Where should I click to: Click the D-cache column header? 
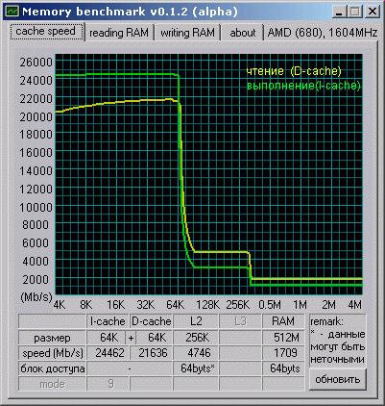click(x=152, y=321)
